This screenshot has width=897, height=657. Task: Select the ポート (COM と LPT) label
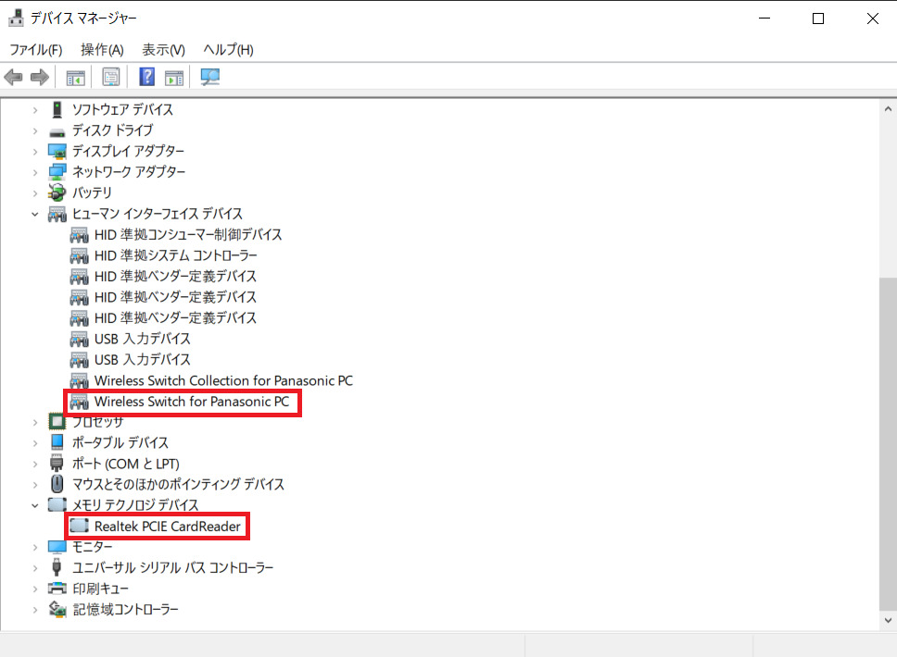tap(126, 464)
